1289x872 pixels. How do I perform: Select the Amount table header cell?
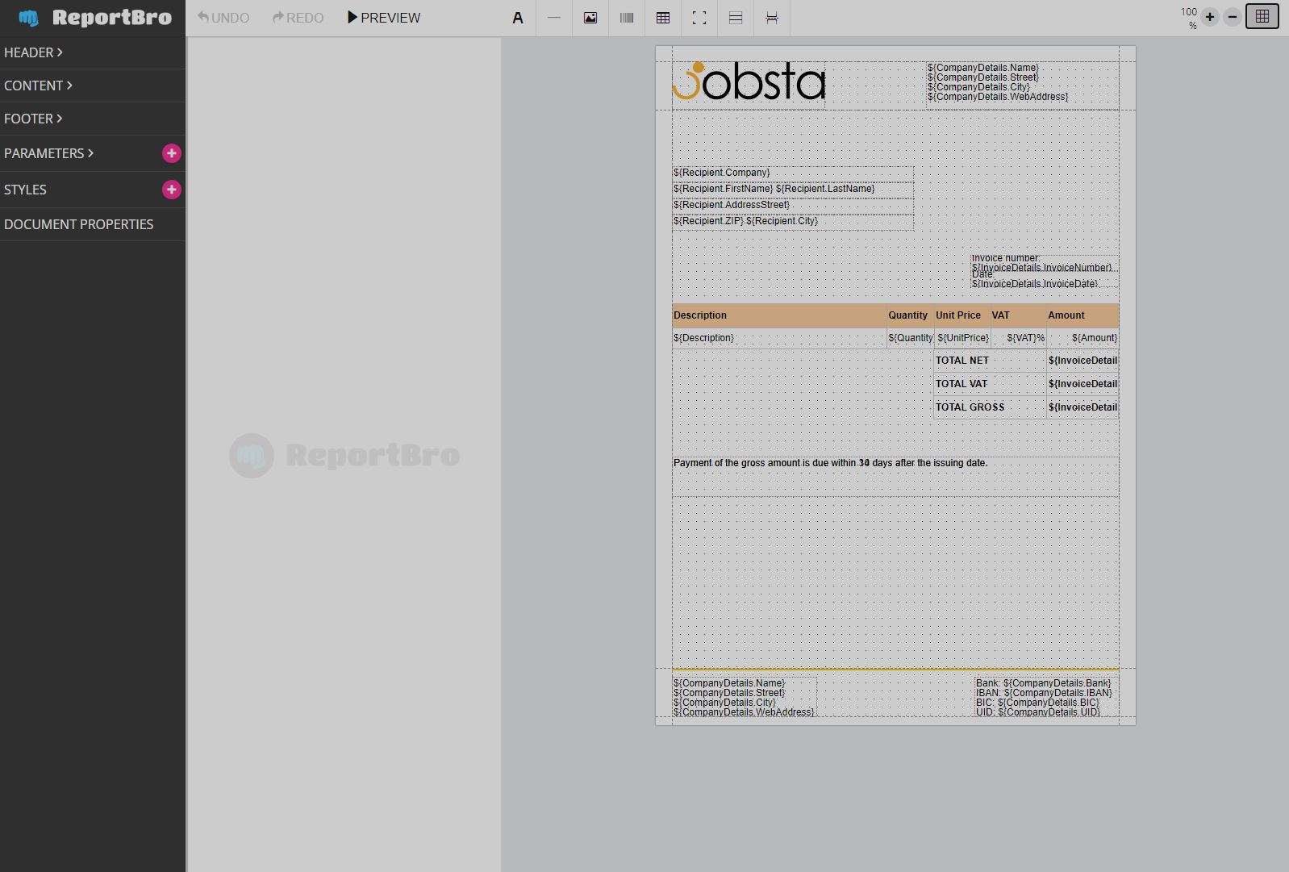pyautogui.click(x=1083, y=315)
